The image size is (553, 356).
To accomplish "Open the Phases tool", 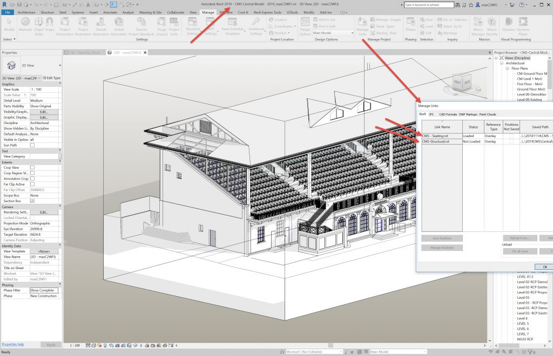I will (410, 24).
